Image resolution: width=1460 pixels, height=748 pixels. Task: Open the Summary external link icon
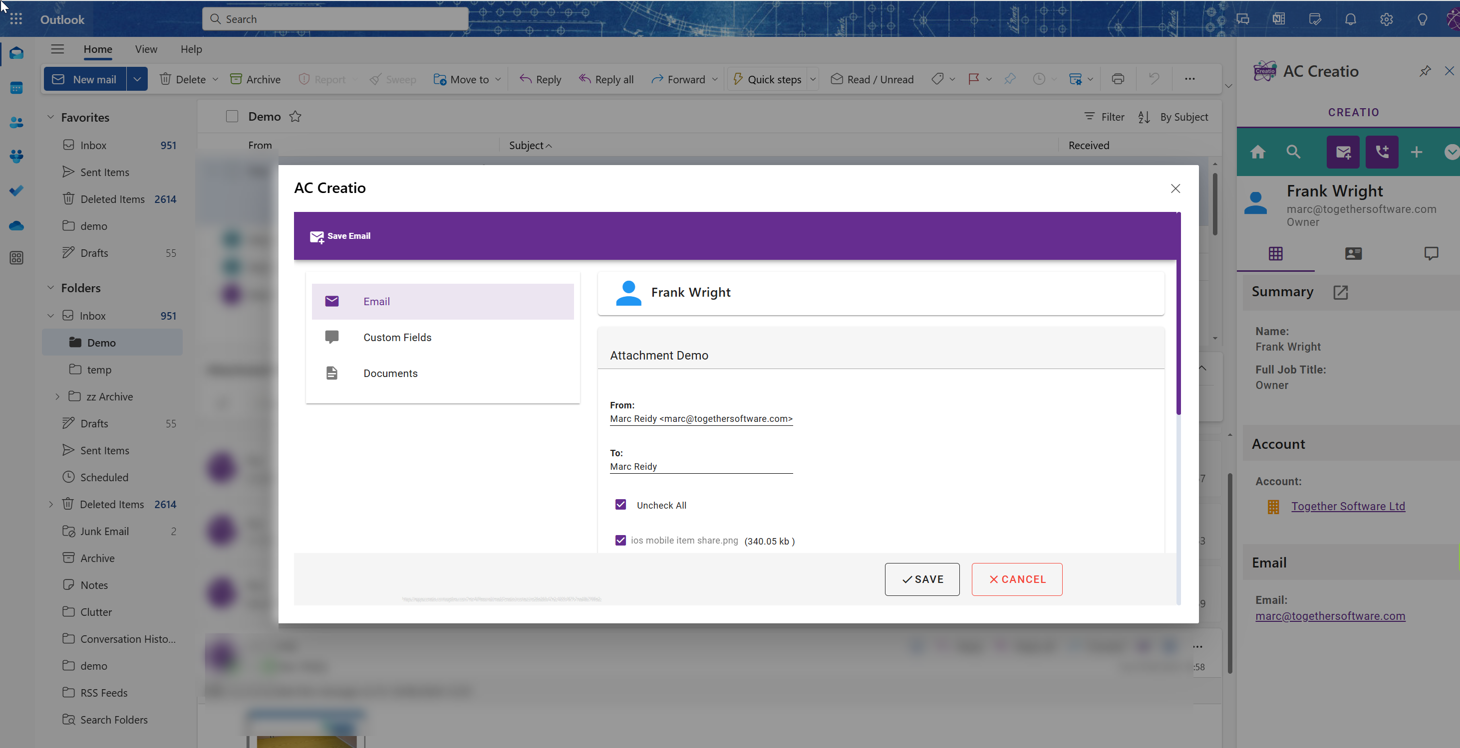(x=1340, y=292)
